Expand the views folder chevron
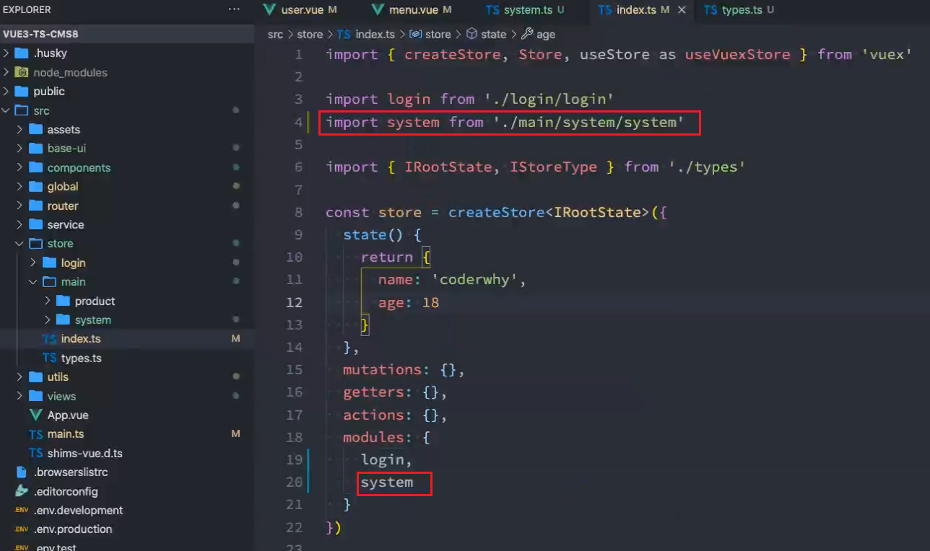Screen dimensions: 930x551 [x=20, y=396]
